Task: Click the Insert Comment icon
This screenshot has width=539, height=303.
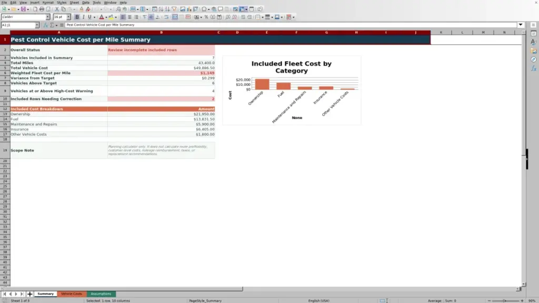Action: click(221, 9)
